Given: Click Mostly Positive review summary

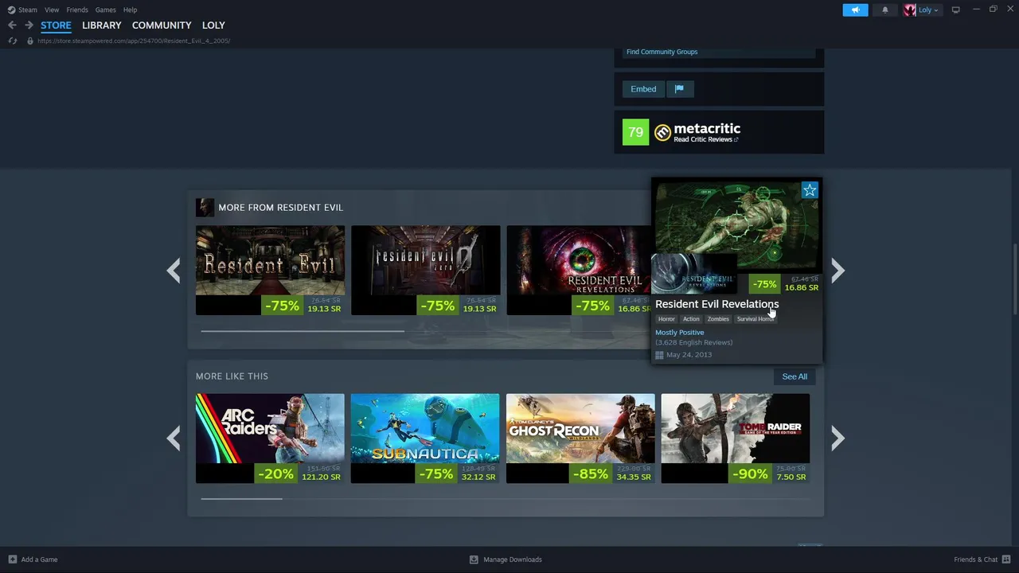Looking at the screenshot, I should (x=680, y=333).
